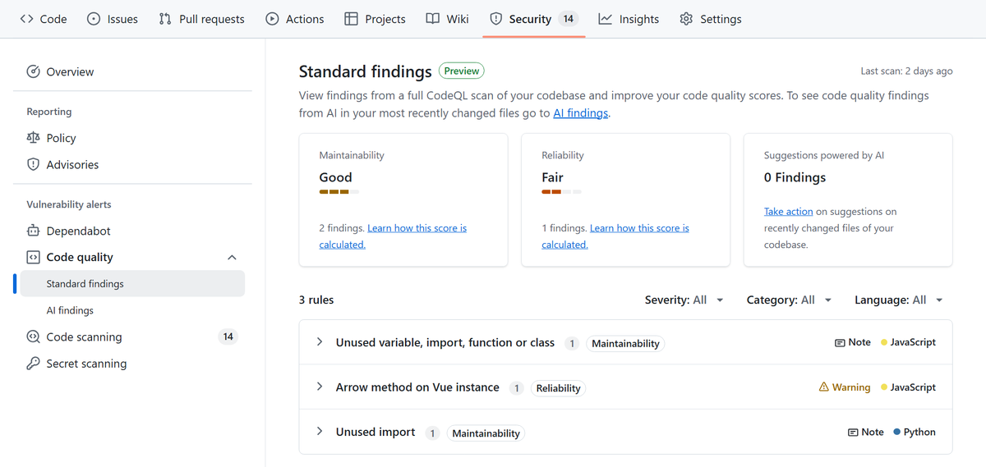
Task: Open the Insights tab
Action: click(629, 19)
